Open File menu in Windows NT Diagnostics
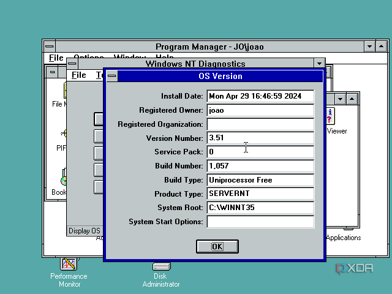Viewport: 392px width, 294px height. 79,75
